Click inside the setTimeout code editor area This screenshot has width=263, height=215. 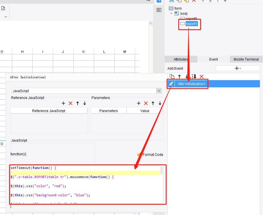click(x=85, y=185)
